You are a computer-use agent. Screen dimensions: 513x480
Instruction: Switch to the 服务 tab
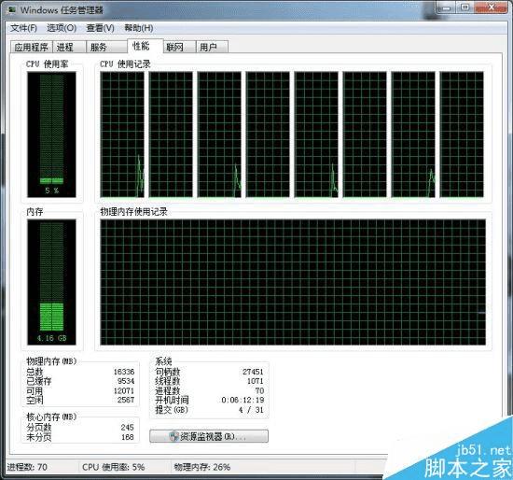pyautogui.click(x=106, y=48)
